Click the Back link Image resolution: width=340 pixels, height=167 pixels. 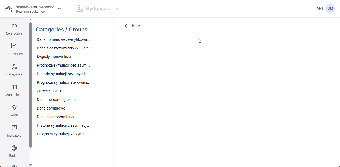[136, 26]
